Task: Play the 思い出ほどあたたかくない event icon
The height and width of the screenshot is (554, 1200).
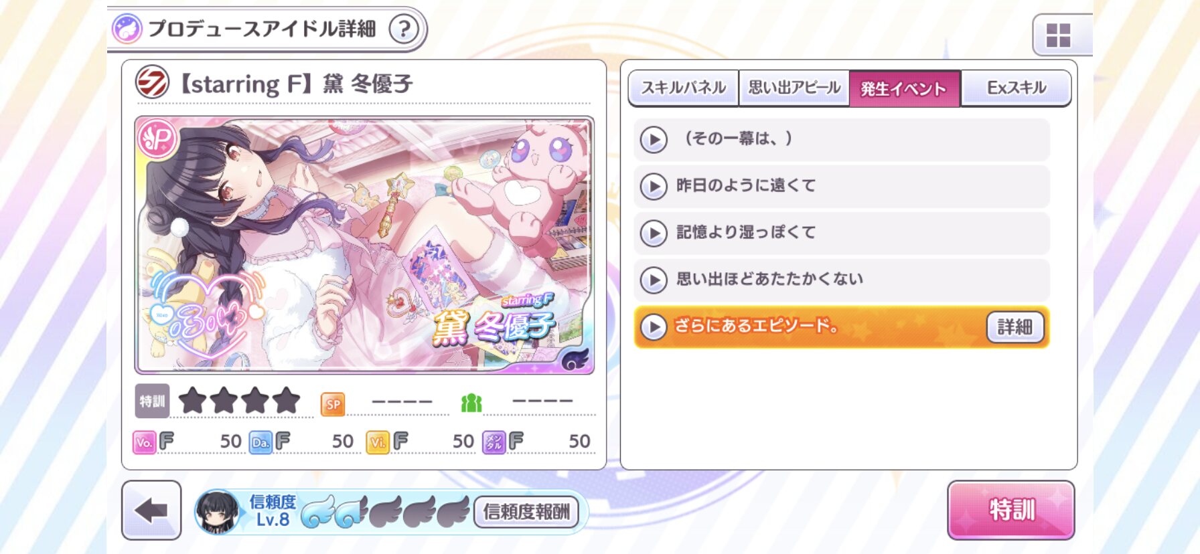Action: [654, 280]
